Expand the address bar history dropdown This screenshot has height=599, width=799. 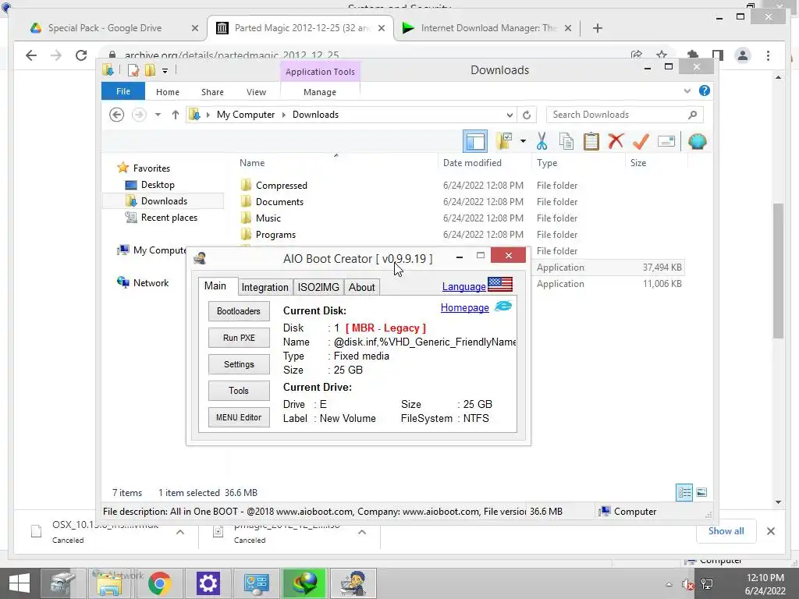click(509, 115)
